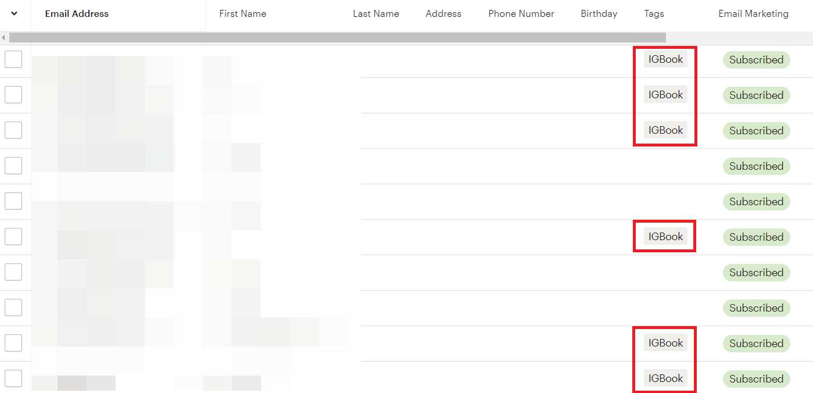Viewport: 813px width, 393px height.
Task: Tick the checkbox of the second contact row
Action: coord(13,95)
